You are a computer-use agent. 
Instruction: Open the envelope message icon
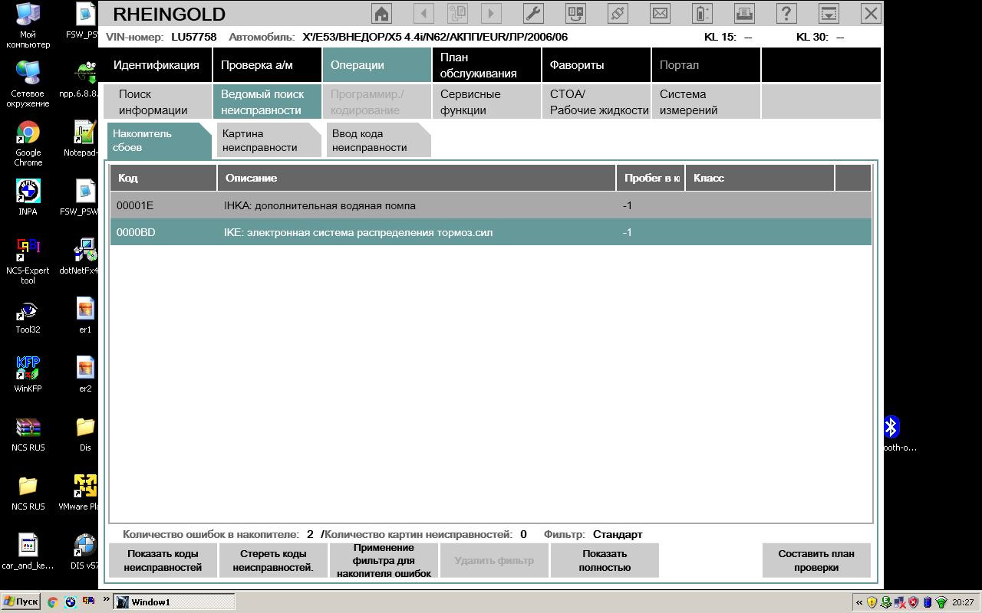coord(660,13)
